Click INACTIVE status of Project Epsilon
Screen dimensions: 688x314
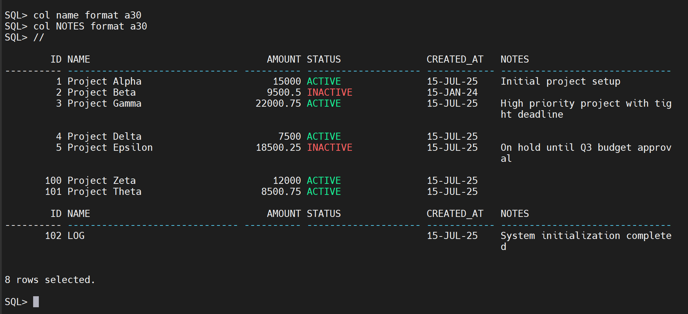[330, 148]
